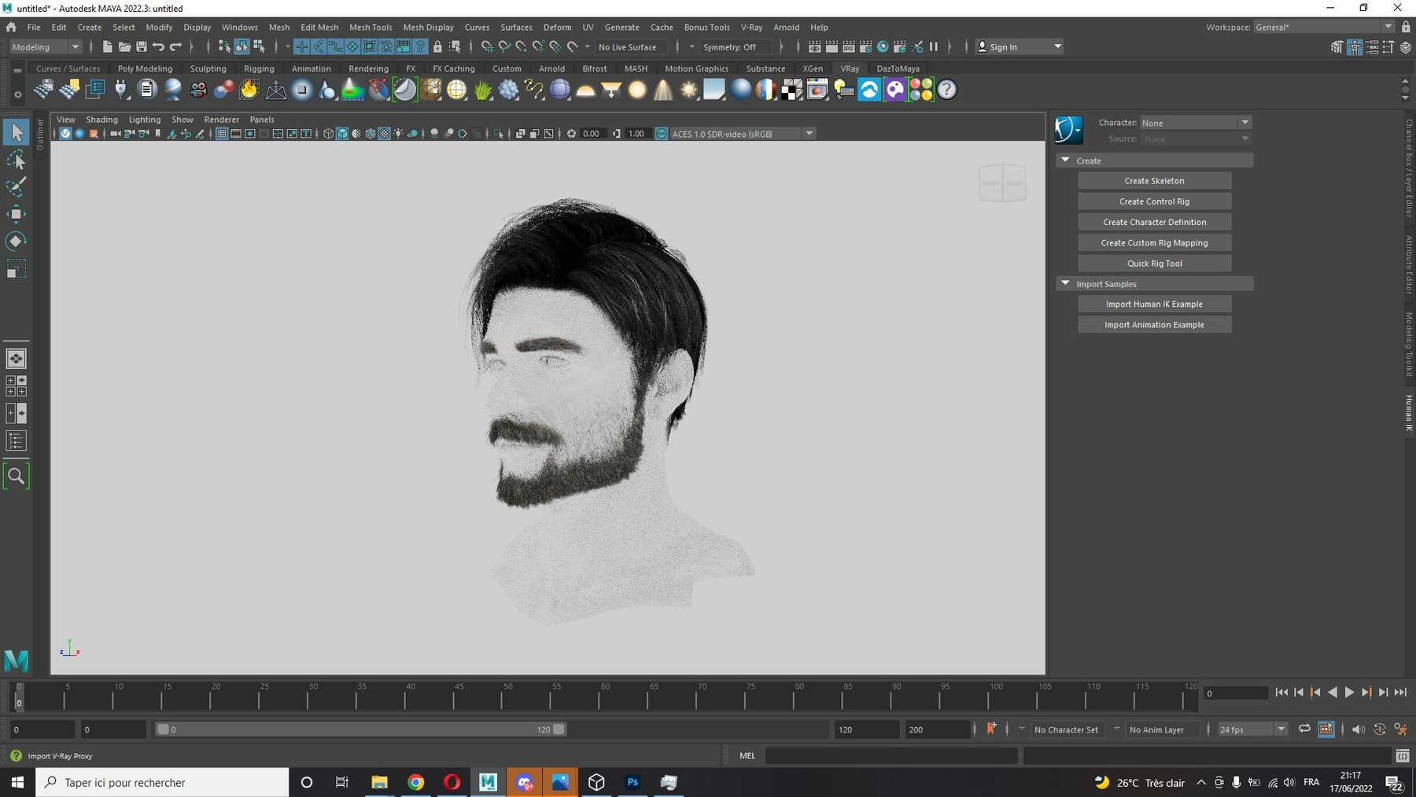Toggle the viewport grid display
Screen dimensions: 1416x797
[x=222, y=134]
